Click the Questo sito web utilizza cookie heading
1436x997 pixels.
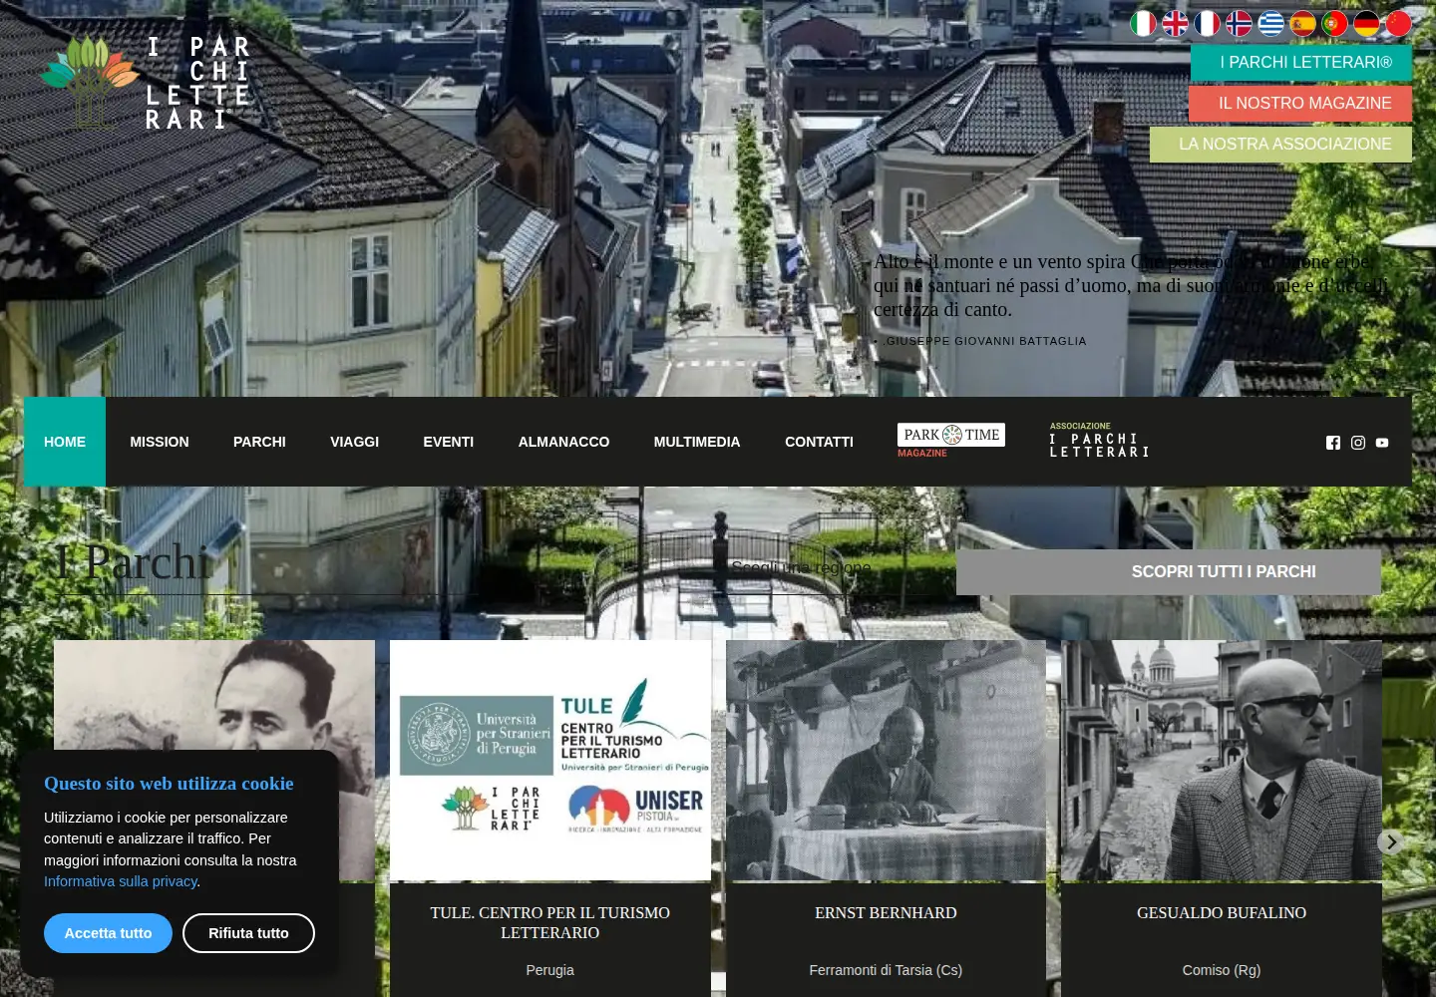(x=169, y=784)
